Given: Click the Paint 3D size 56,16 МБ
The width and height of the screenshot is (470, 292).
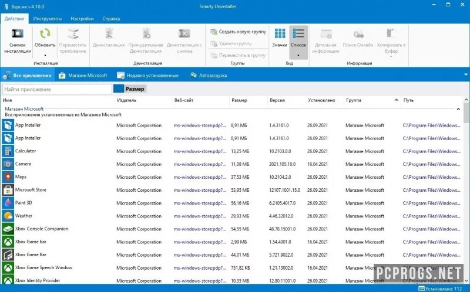Looking at the screenshot, I should click(x=240, y=203).
